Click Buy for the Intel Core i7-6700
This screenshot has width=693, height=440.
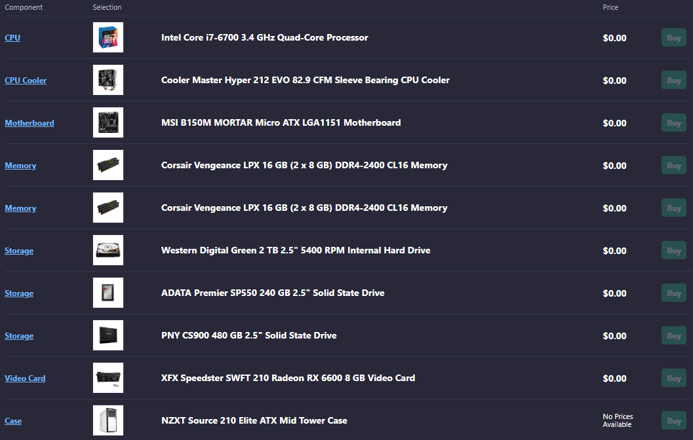(673, 38)
